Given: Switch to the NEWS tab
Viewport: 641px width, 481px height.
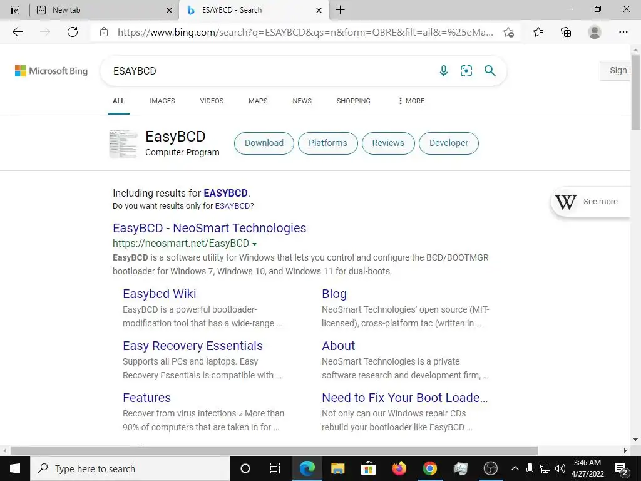Looking at the screenshot, I should pyautogui.click(x=302, y=101).
